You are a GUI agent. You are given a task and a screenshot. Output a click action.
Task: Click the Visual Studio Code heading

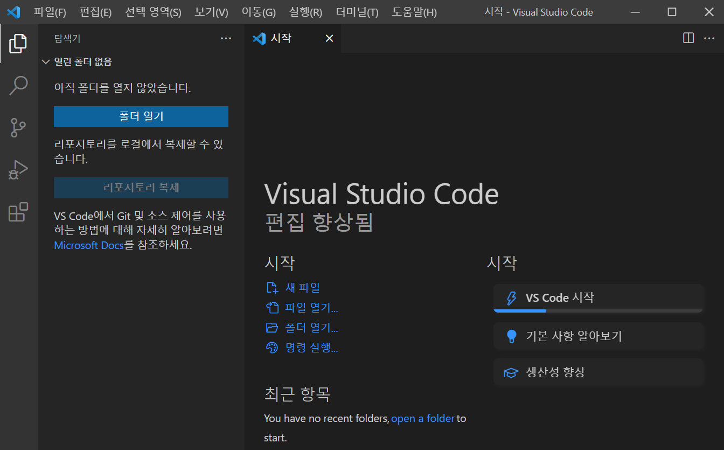click(x=381, y=194)
